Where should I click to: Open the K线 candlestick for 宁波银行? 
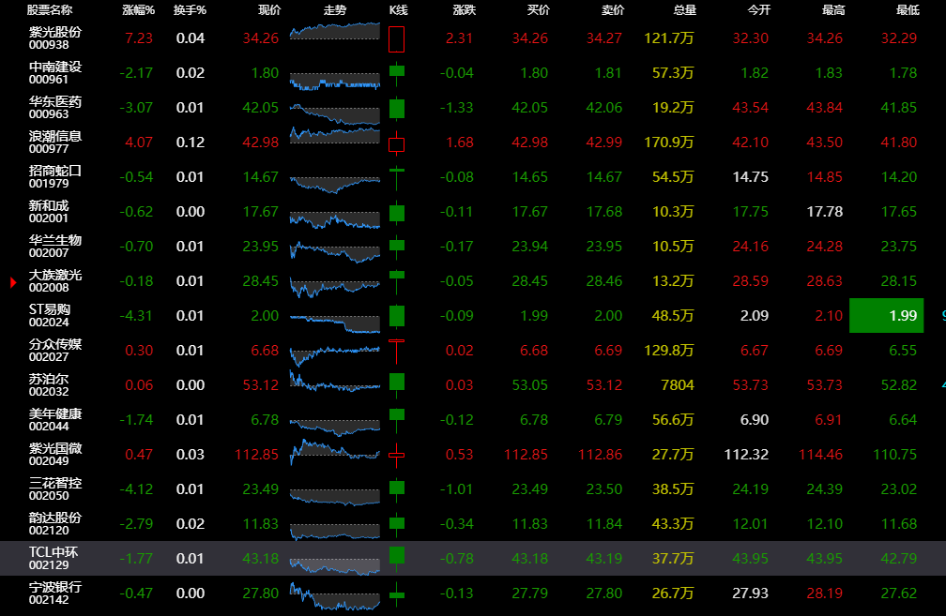tap(396, 593)
